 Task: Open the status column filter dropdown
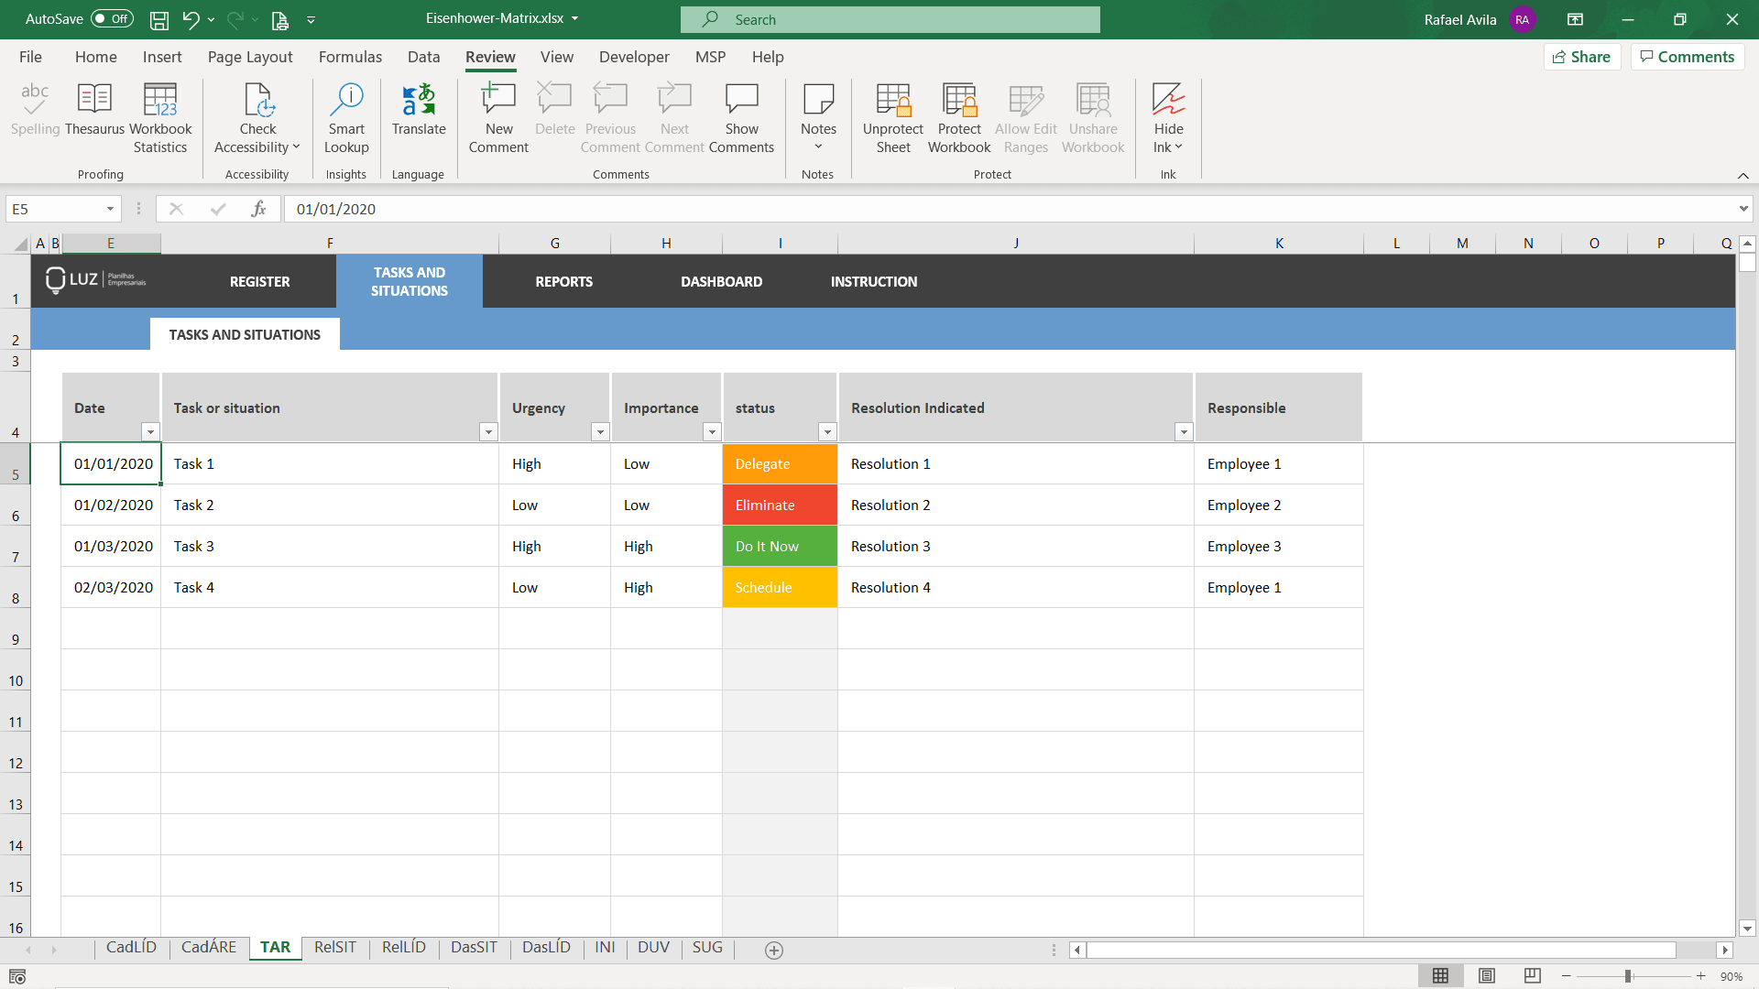827,431
